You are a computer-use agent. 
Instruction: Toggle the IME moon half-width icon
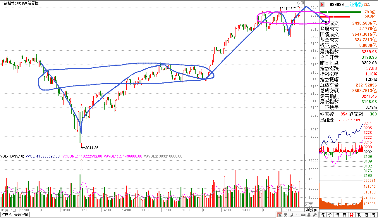pos(292,215)
